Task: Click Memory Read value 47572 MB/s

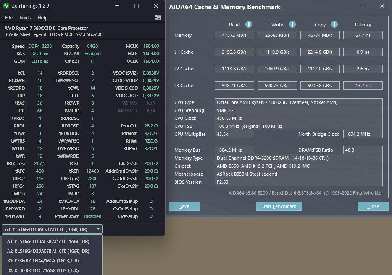Action: click(x=234, y=35)
